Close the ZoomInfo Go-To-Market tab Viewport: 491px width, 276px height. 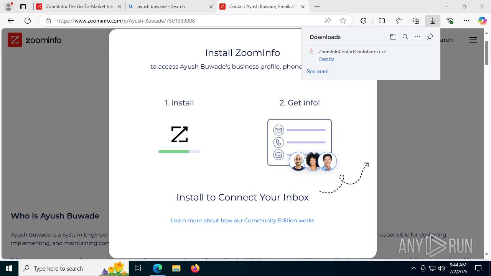coord(119,7)
